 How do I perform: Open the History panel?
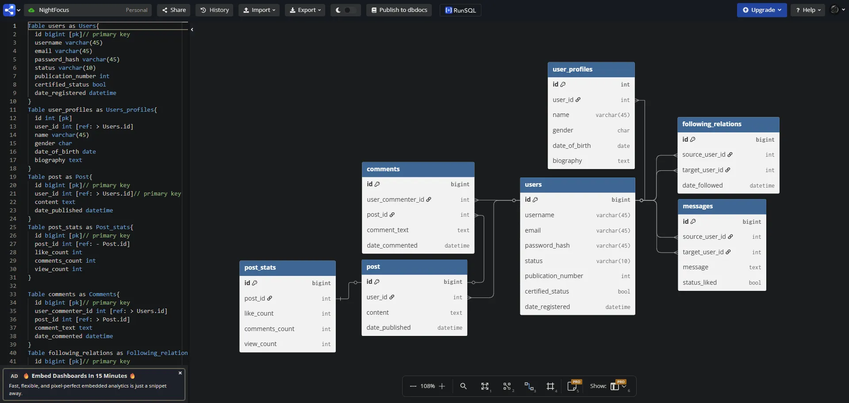(215, 10)
